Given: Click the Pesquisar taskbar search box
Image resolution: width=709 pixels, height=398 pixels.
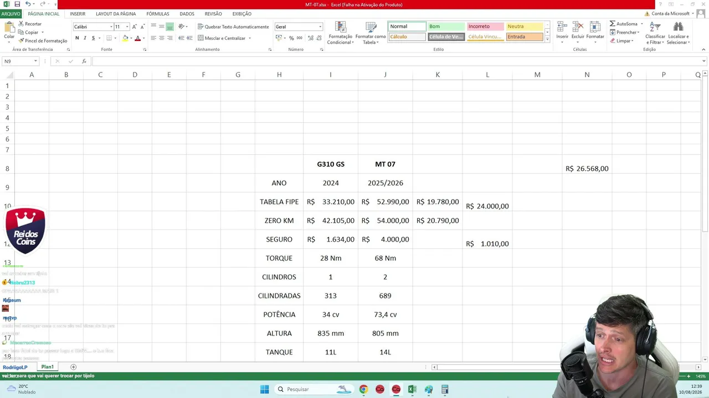Looking at the screenshot, I should click(314, 389).
